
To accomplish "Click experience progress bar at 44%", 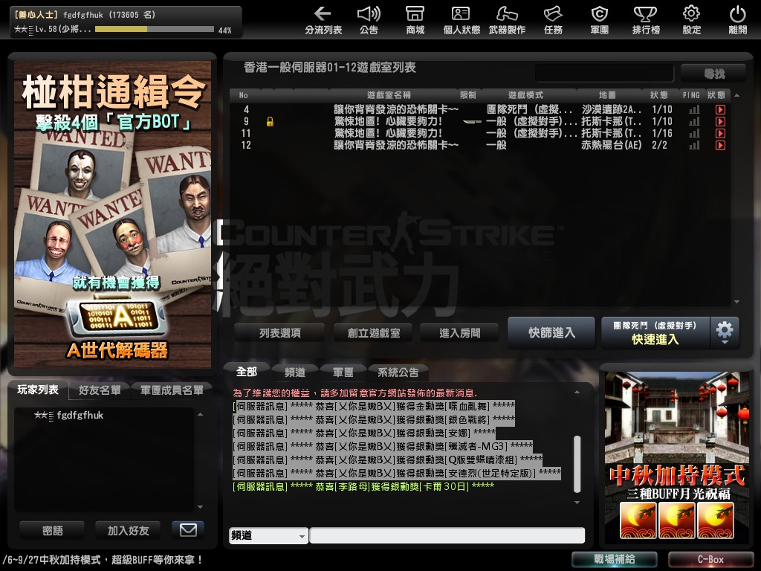I will click(155, 29).
